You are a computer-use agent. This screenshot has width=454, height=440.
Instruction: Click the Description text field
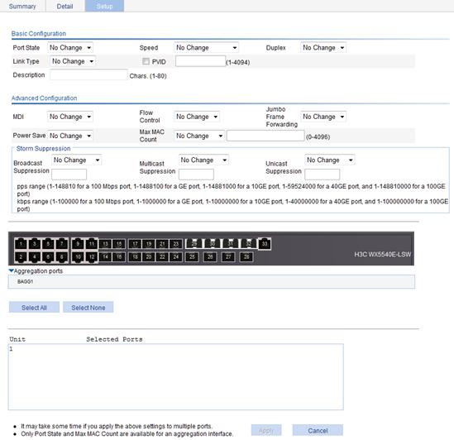[88, 75]
